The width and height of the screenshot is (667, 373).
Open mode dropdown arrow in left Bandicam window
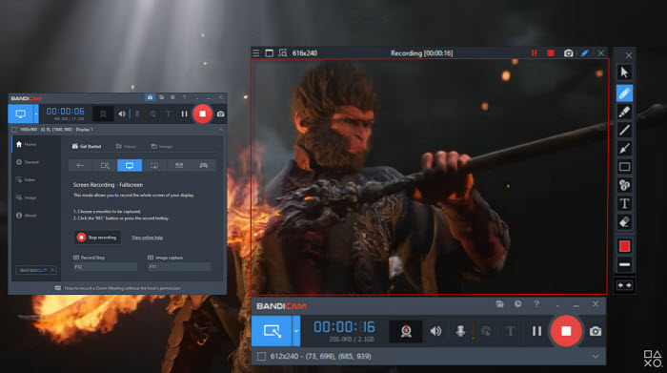pyautogui.click(x=36, y=114)
